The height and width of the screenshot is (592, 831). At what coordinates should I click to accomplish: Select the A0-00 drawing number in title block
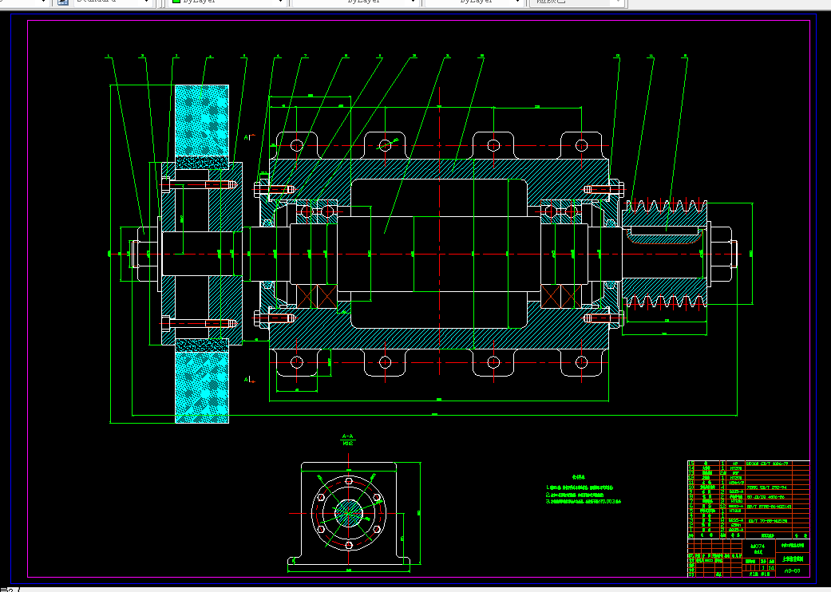pyautogui.click(x=793, y=570)
